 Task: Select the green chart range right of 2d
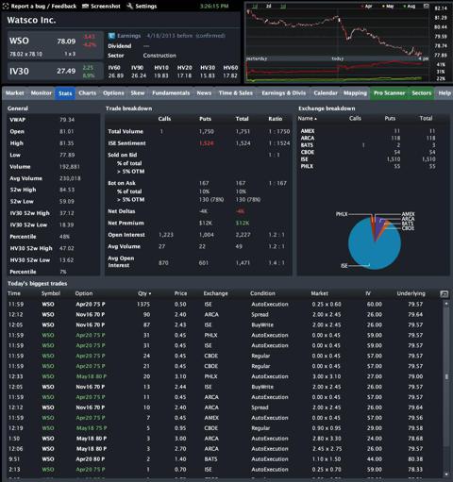283,6
